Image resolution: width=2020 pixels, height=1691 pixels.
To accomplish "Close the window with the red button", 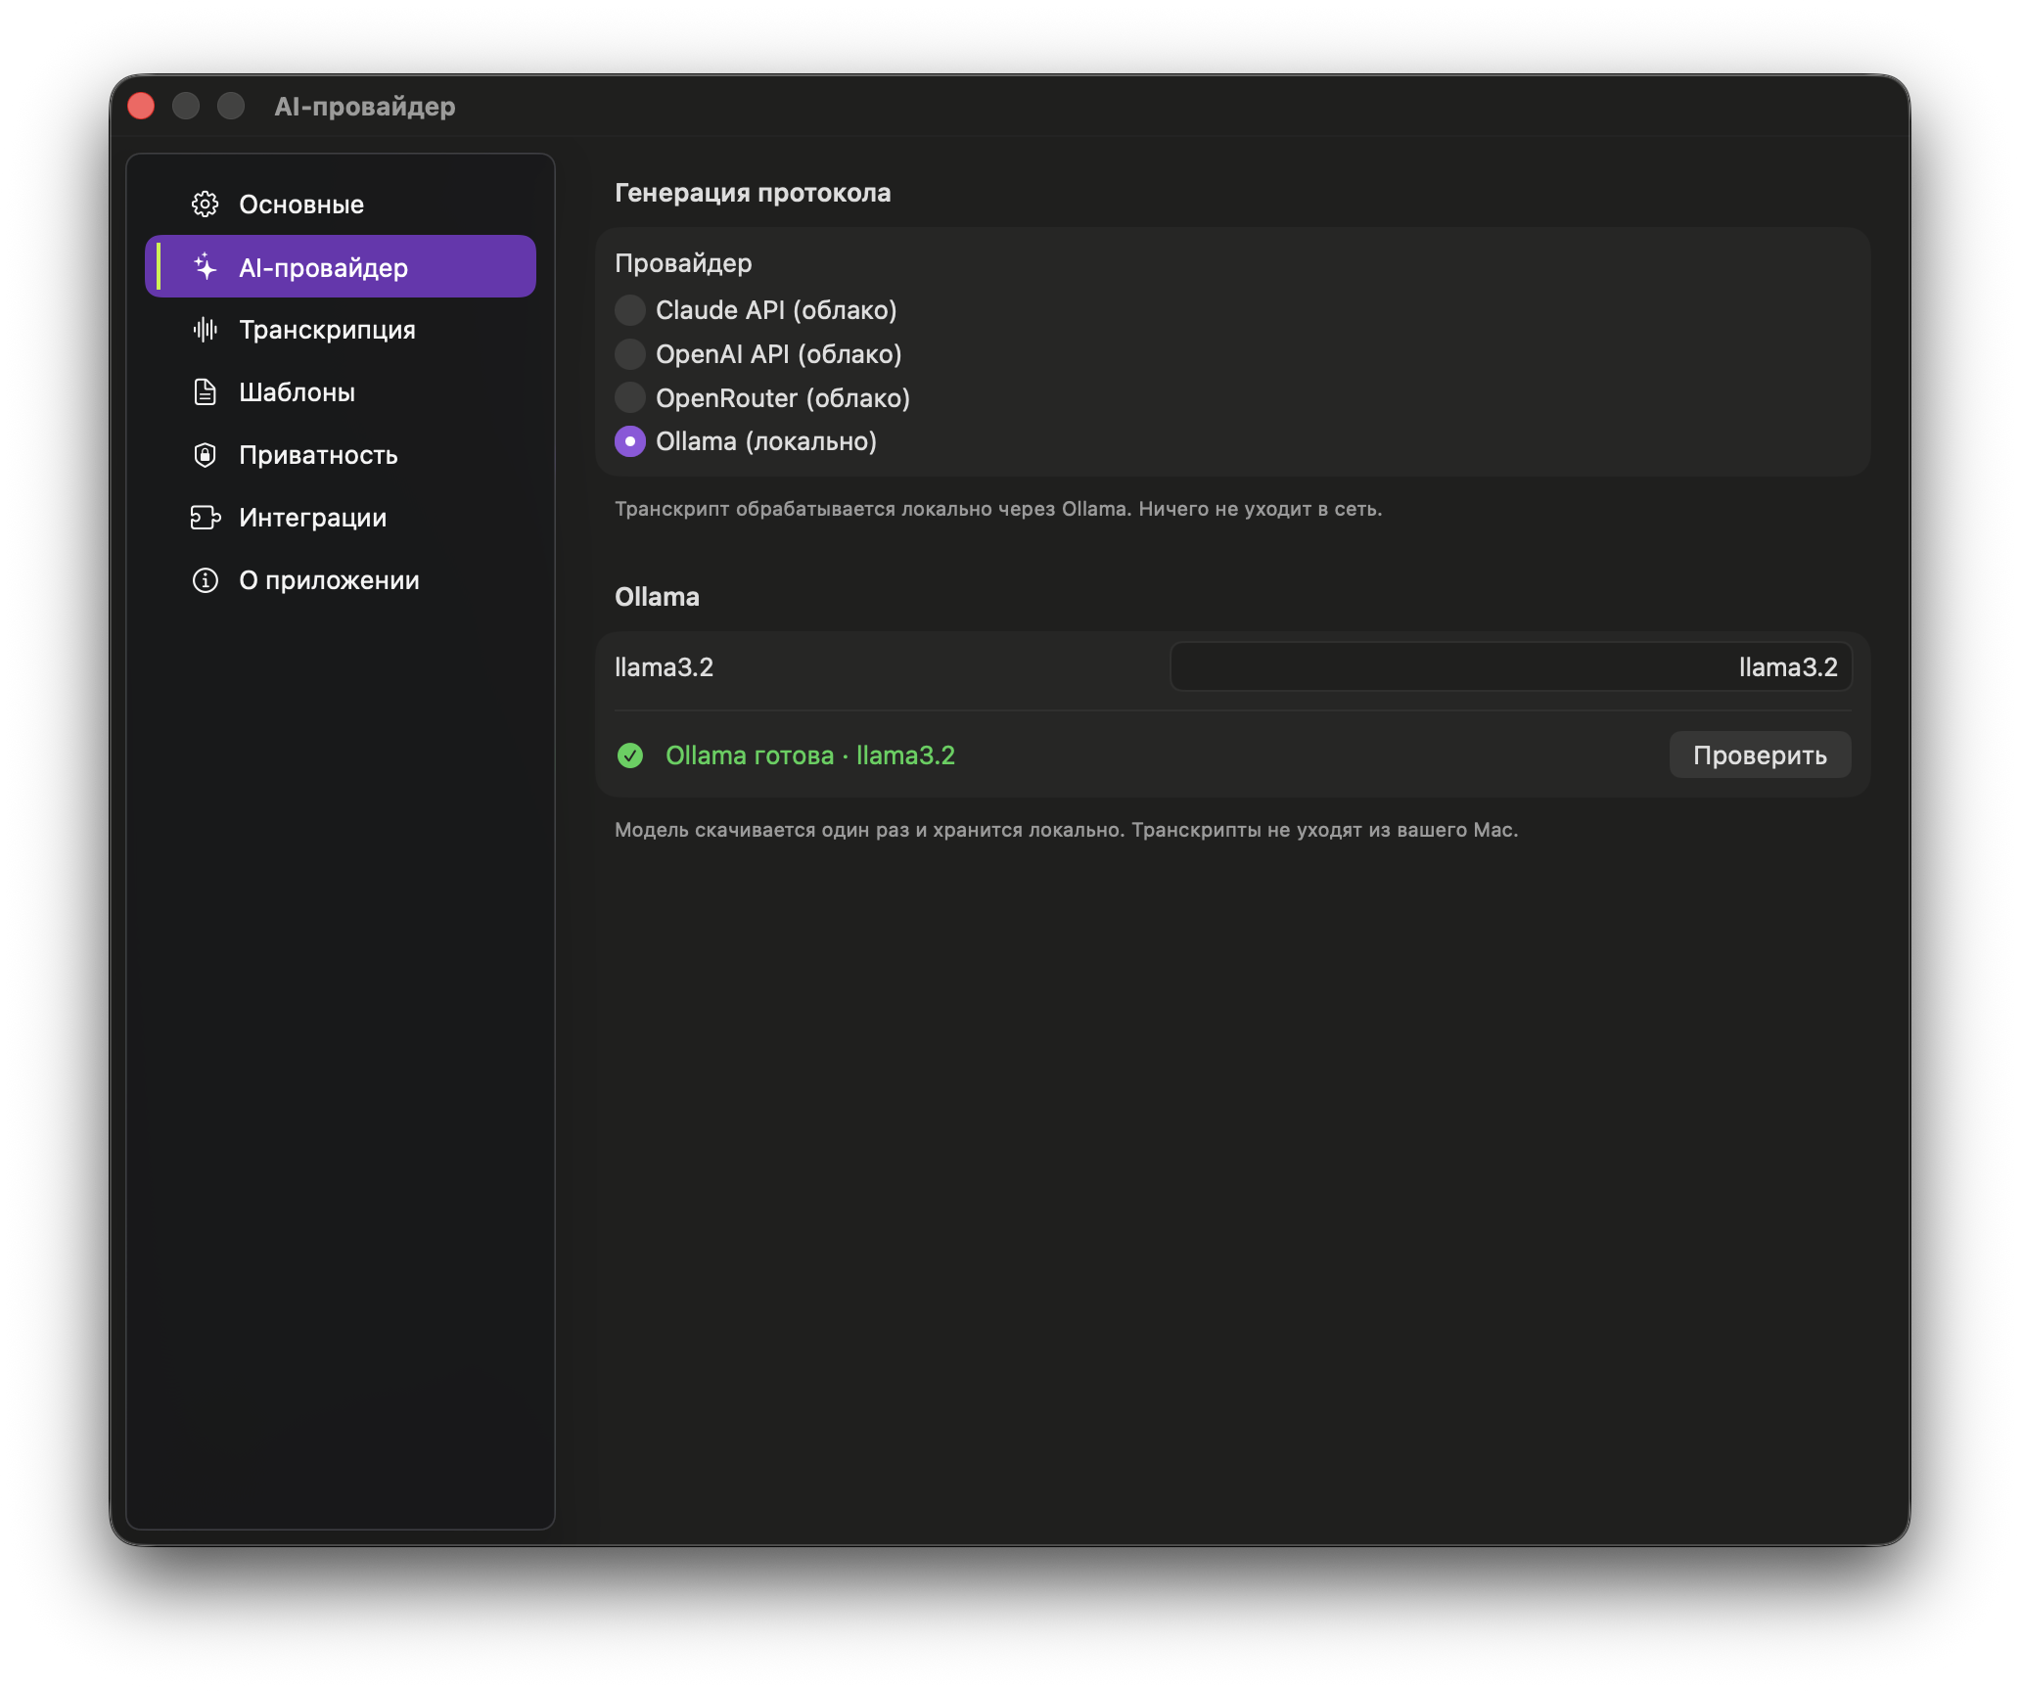I will (x=141, y=106).
